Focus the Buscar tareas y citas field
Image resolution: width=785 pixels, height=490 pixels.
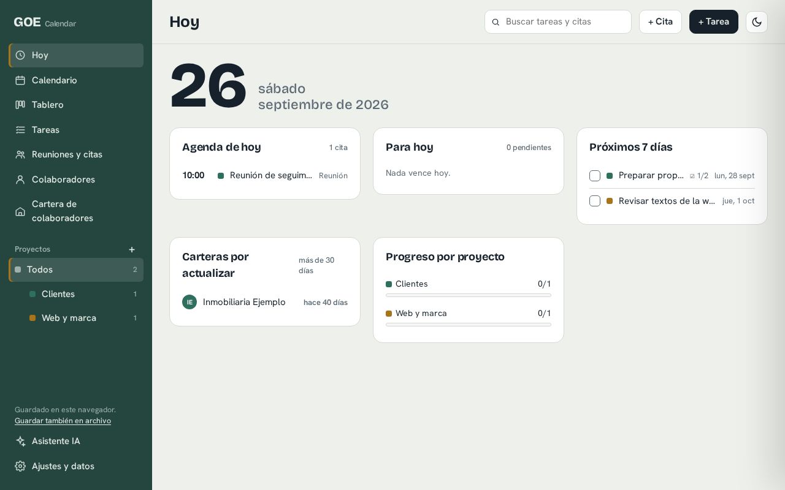(558, 22)
